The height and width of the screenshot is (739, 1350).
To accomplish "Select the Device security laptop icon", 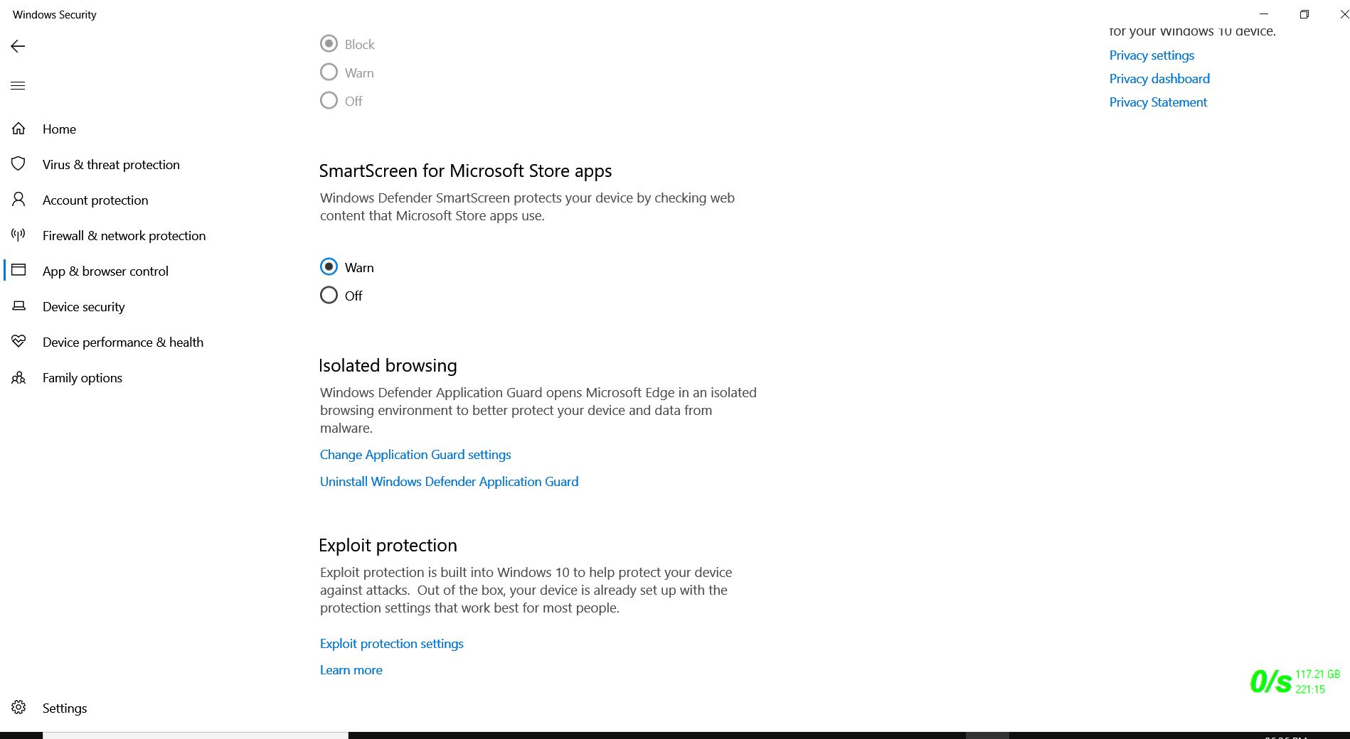I will [18, 306].
